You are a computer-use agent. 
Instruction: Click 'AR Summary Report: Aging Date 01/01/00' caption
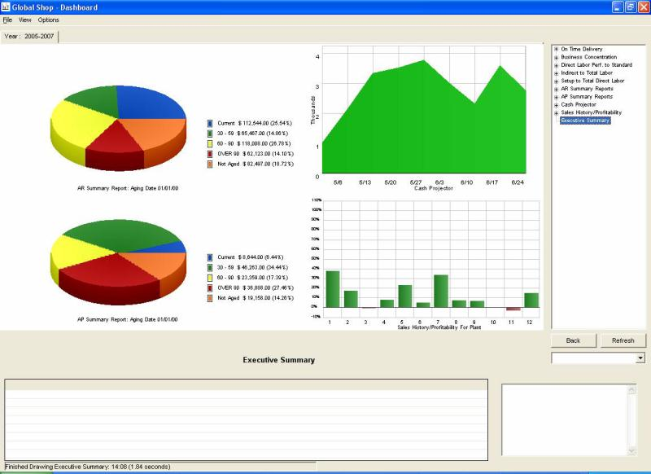point(128,188)
